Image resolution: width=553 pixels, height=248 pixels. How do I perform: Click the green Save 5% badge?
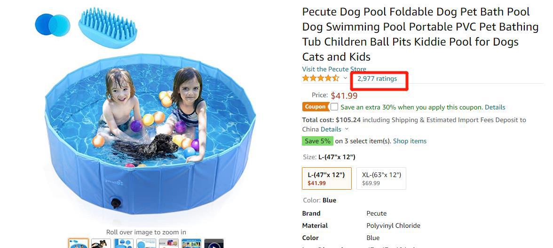click(x=317, y=141)
